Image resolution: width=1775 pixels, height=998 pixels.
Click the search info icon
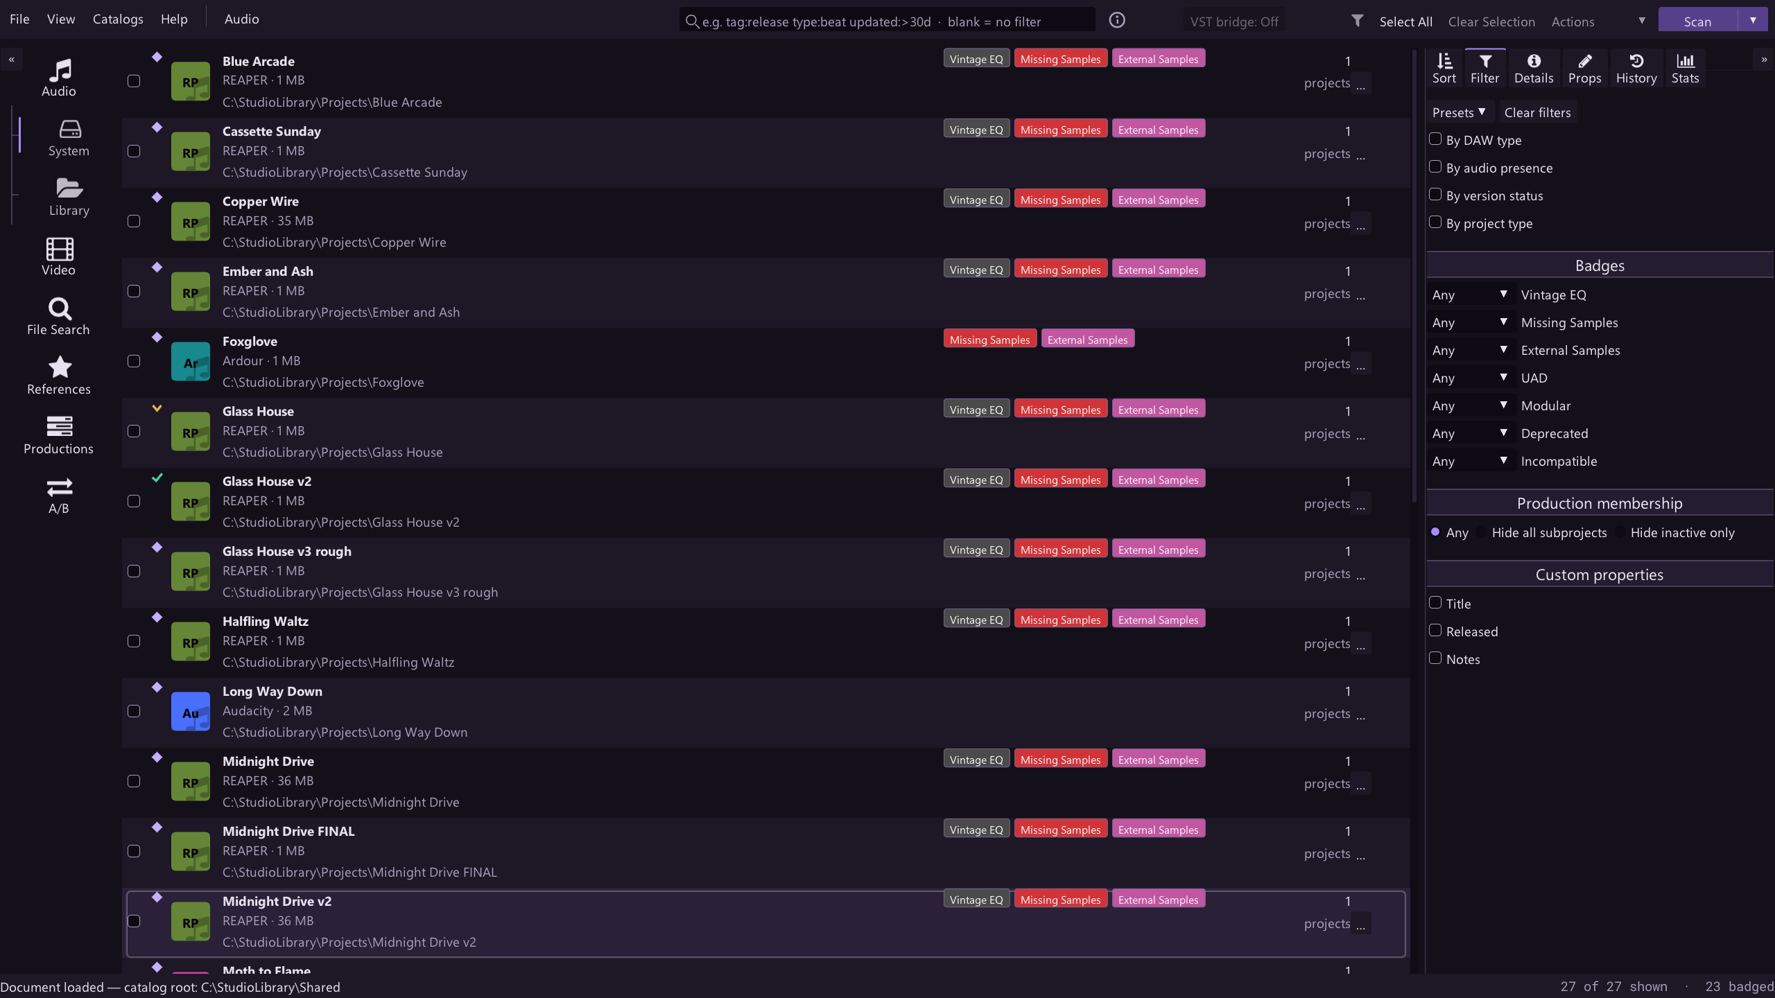[1117, 20]
